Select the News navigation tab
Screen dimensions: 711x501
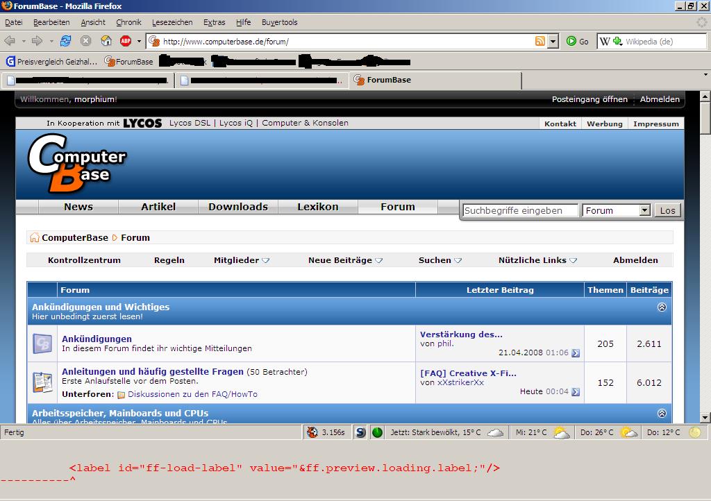click(x=78, y=207)
